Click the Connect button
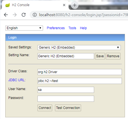 click(x=45, y=108)
